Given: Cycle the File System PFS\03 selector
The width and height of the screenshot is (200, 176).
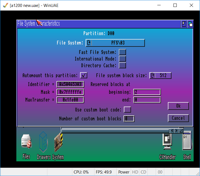Looking at the screenshot, I should (x=115, y=43).
